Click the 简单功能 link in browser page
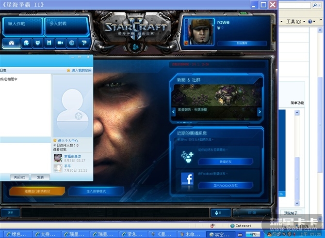325x238 pixels. point(297,103)
